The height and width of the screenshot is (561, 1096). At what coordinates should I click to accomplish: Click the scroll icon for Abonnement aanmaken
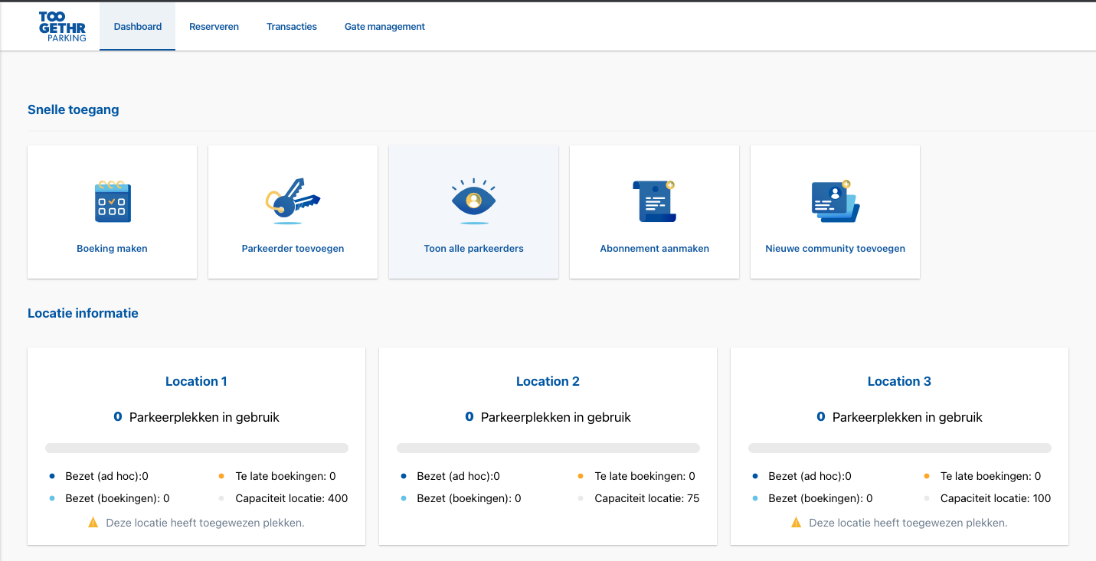654,201
